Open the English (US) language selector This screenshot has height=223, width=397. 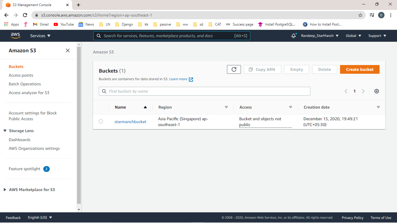pyautogui.click(x=40, y=217)
